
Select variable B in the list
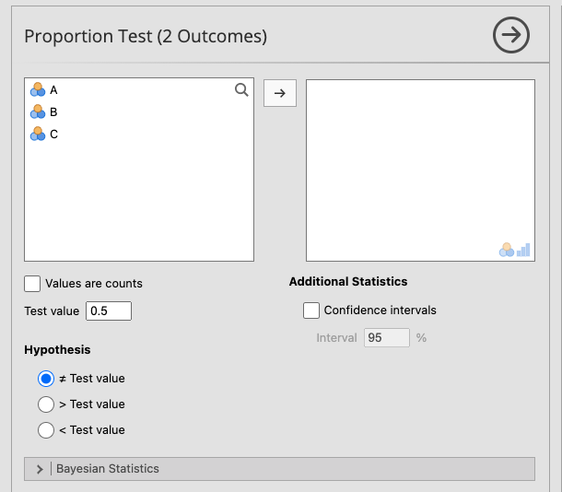tap(53, 111)
